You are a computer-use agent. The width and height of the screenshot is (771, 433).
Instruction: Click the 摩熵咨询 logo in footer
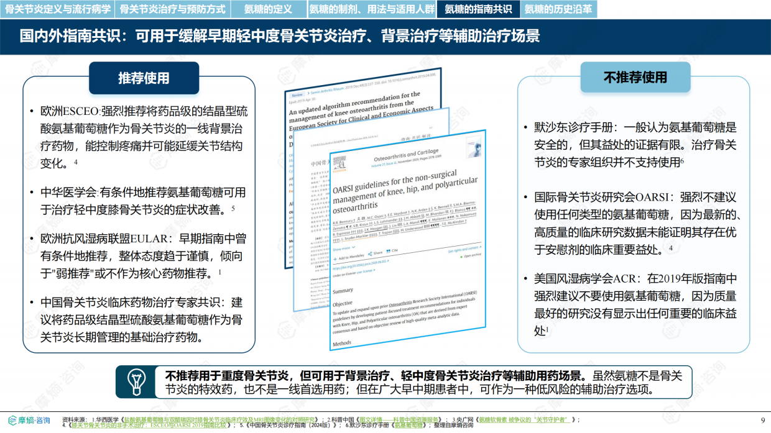tap(29, 421)
